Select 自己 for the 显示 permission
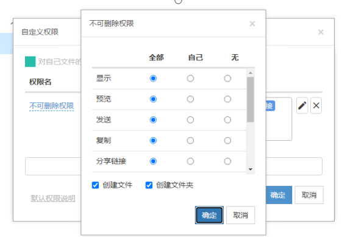Screen dimensions: 356x237 tap(190, 79)
